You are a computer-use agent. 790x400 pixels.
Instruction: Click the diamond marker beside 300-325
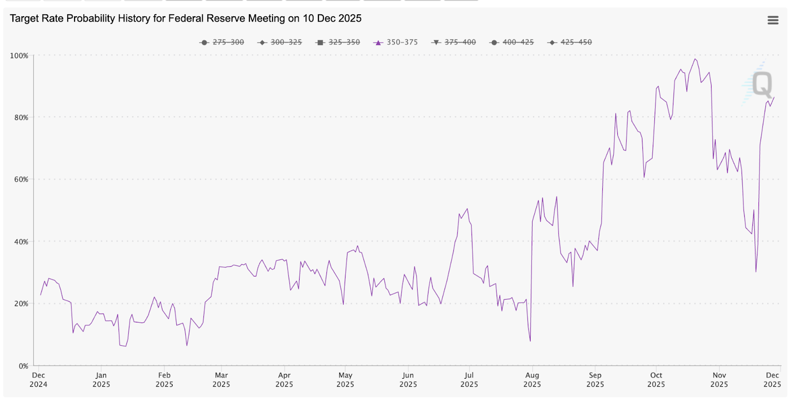262,42
